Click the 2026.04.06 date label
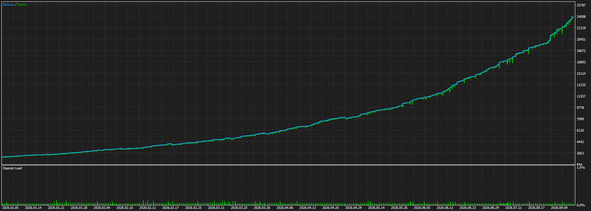 [x=285, y=208]
